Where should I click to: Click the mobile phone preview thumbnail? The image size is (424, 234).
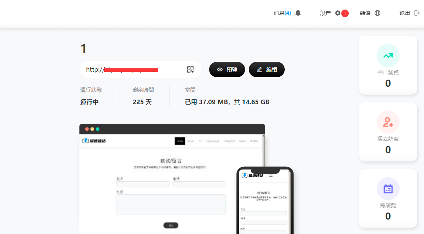click(265, 200)
